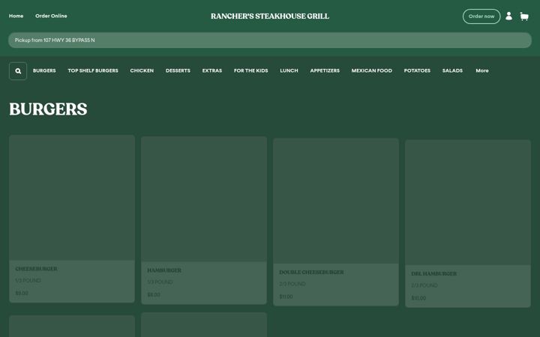The width and height of the screenshot is (540, 337).
Task: Open the user account icon
Action: [x=508, y=16]
